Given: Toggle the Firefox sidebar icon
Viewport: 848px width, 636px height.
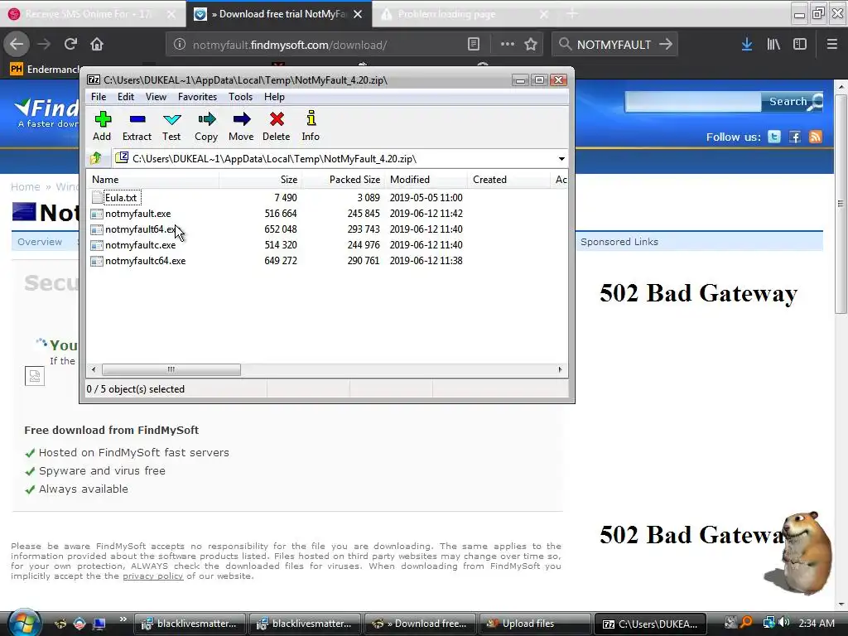Looking at the screenshot, I should pyautogui.click(x=800, y=45).
